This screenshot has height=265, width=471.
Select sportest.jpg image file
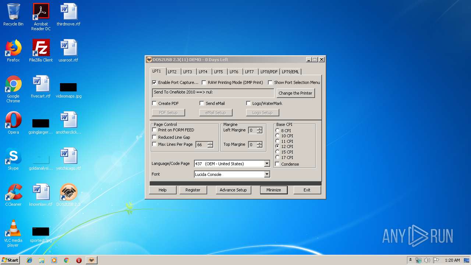[41, 234]
